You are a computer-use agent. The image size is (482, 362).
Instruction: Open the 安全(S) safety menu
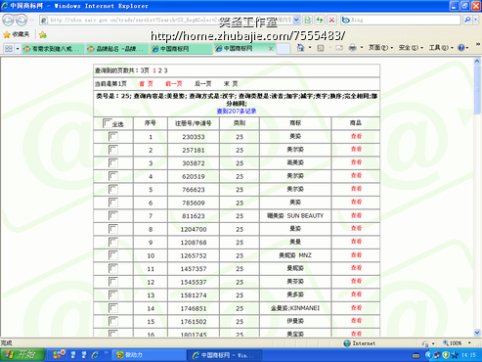411,48
